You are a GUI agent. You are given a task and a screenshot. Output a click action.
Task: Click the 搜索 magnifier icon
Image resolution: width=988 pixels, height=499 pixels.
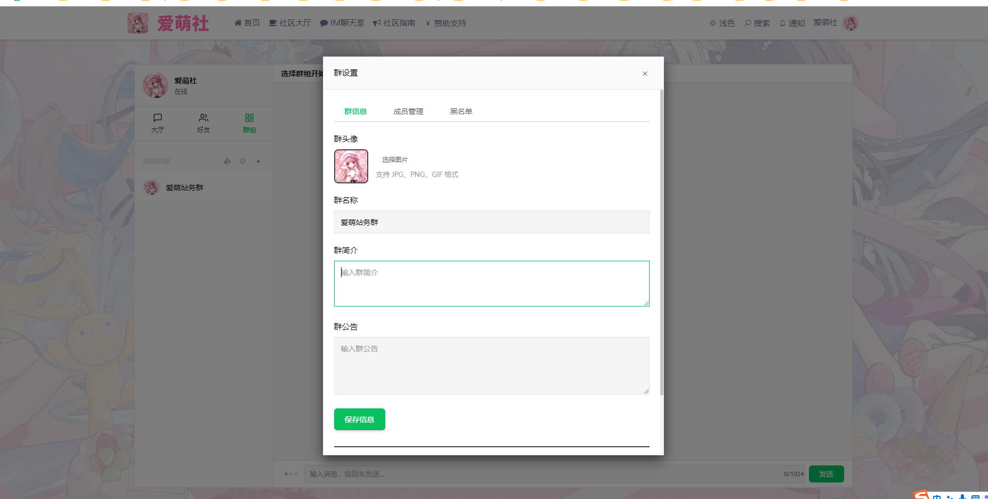[748, 23]
